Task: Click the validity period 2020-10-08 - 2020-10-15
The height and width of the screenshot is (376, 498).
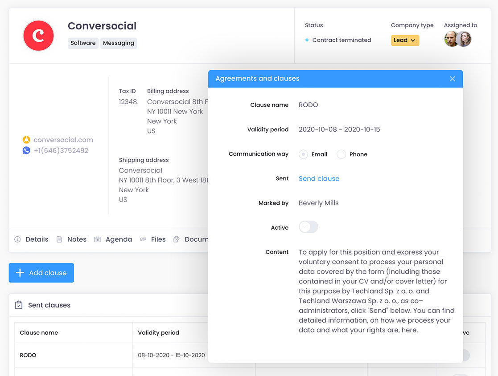Action: (x=339, y=129)
